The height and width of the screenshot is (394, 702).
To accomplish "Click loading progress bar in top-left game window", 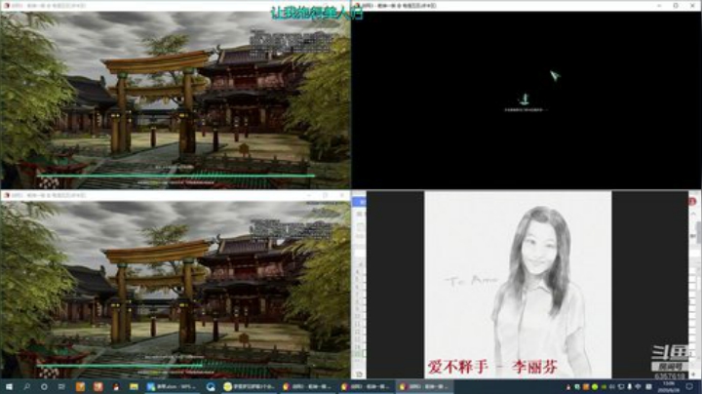I will click(x=175, y=176).
